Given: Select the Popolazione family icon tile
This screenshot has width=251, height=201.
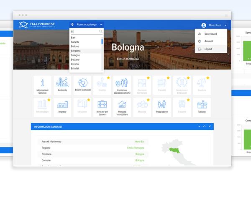Looking at the screenshot, I should 161,107.
